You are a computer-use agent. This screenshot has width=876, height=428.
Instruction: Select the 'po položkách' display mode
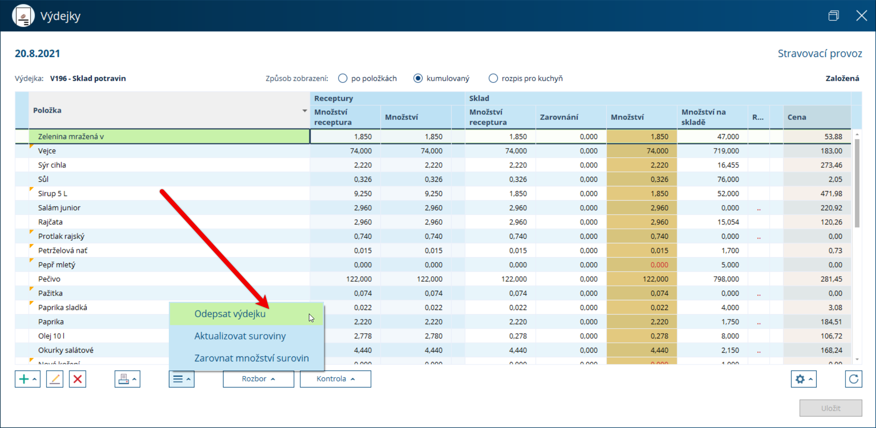[343, 78]
